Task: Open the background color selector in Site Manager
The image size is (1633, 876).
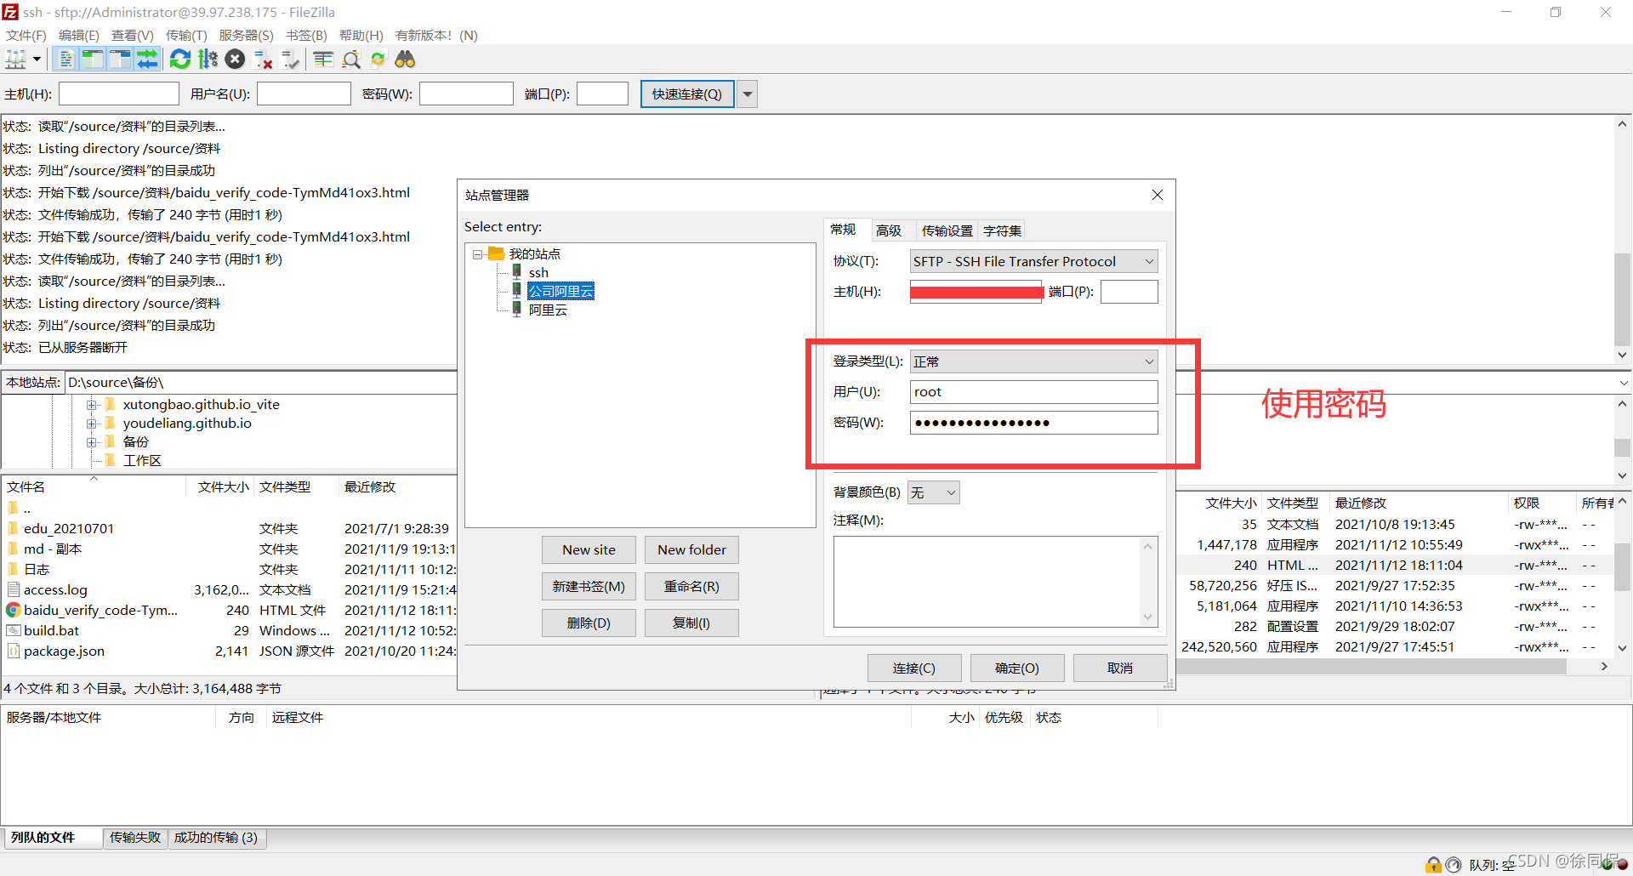Action: coord(933,492)
